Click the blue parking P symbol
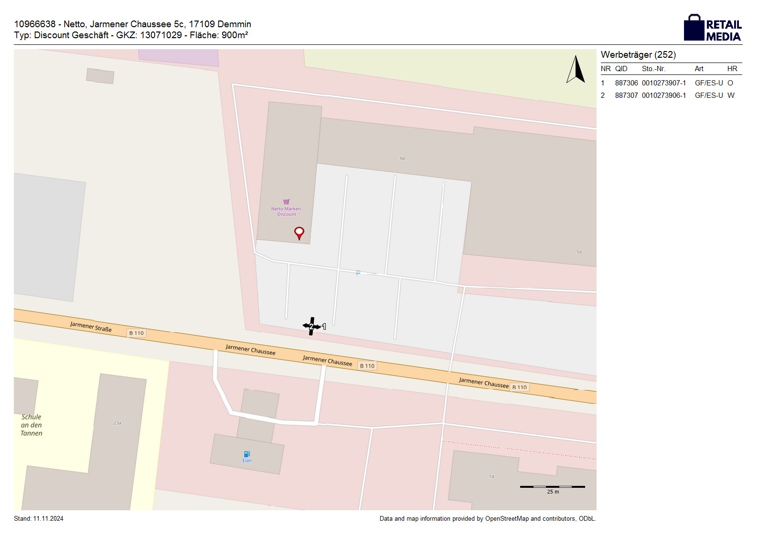758x536 pixels. [x=358, y=273]
